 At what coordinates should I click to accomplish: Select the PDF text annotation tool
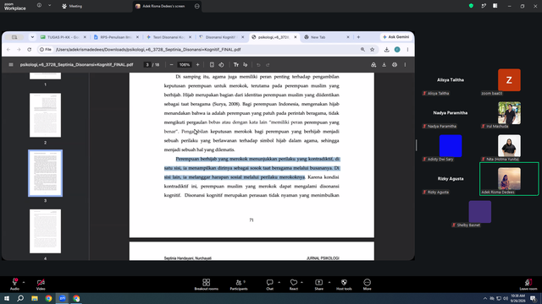236,65
